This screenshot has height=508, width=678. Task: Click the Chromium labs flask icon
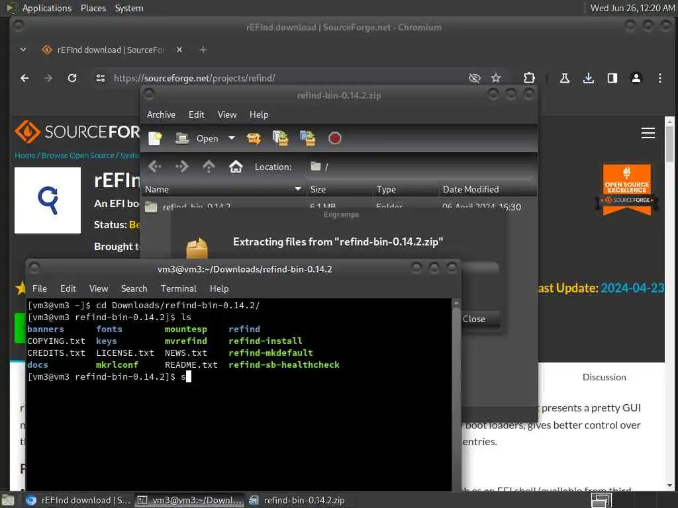(564, 78)
